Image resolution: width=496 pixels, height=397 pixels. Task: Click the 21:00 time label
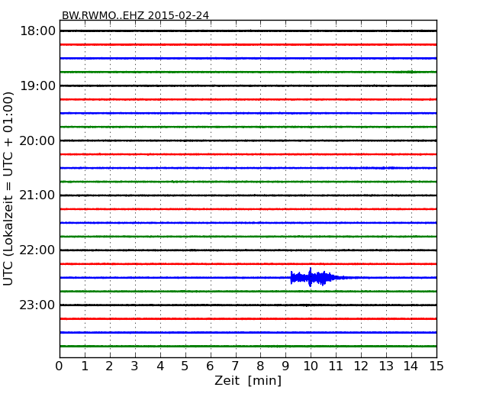click(37, 195)
